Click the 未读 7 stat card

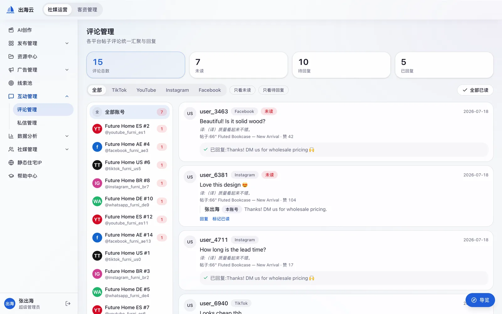click(x=238, y=65)
